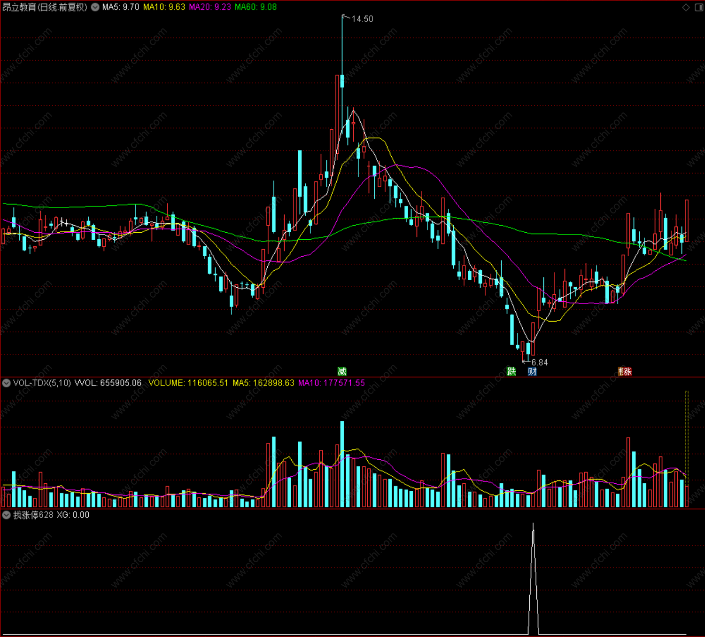Screen dimensions: 705x637
Task: Expand the 找涨停628 indicator dropdown icon
Action: pyautogui.click(x=6, y=515)
